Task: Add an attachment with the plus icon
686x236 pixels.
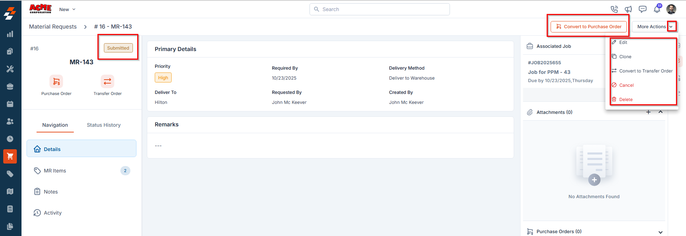Action: pos(648,112)
